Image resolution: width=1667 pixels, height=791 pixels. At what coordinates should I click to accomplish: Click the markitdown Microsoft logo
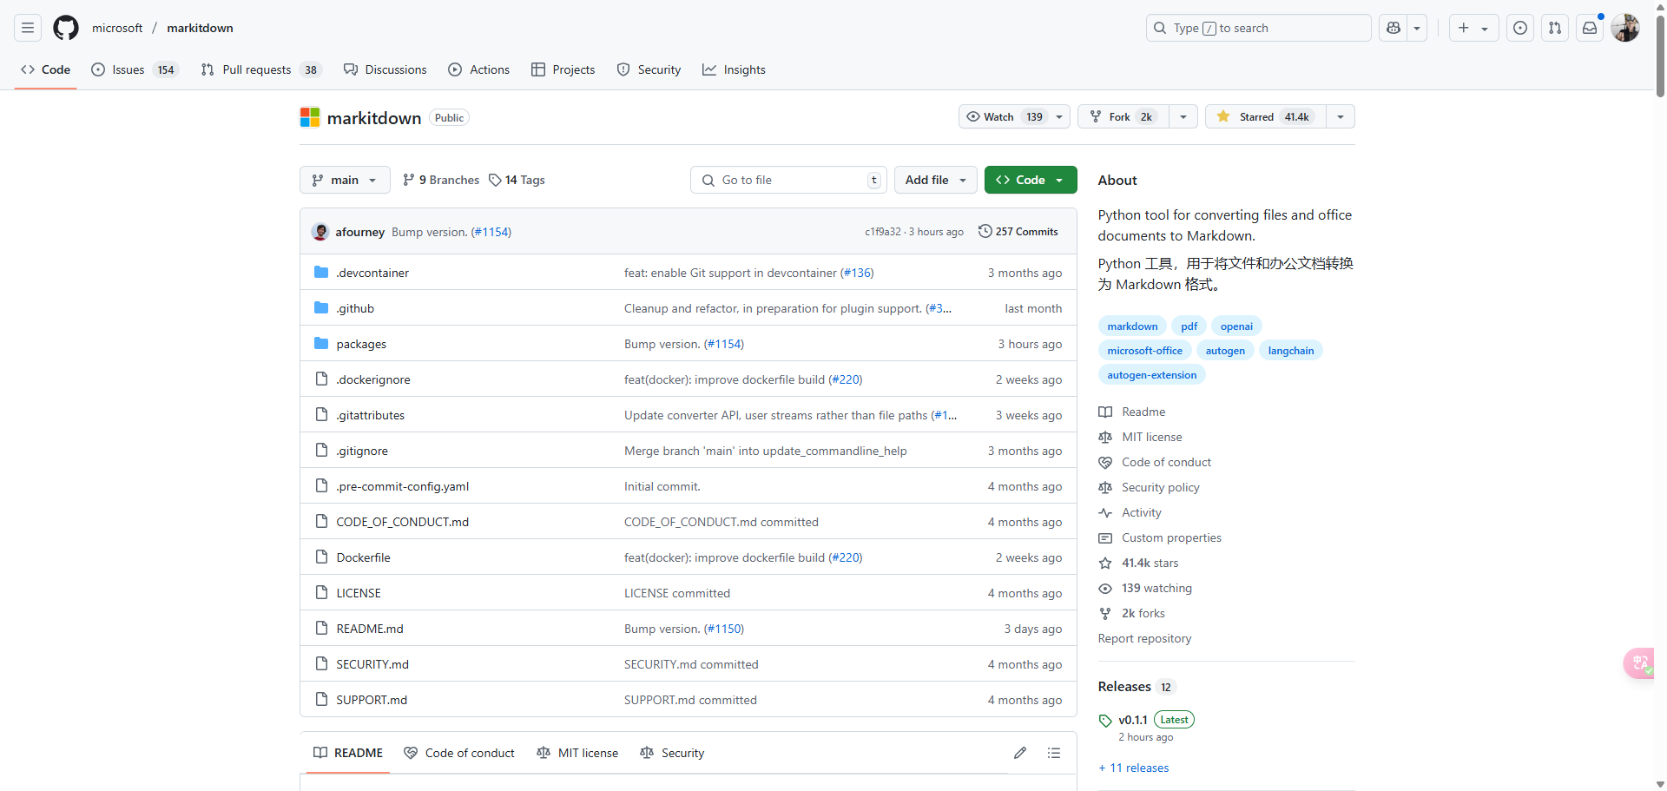coord(310,117)
